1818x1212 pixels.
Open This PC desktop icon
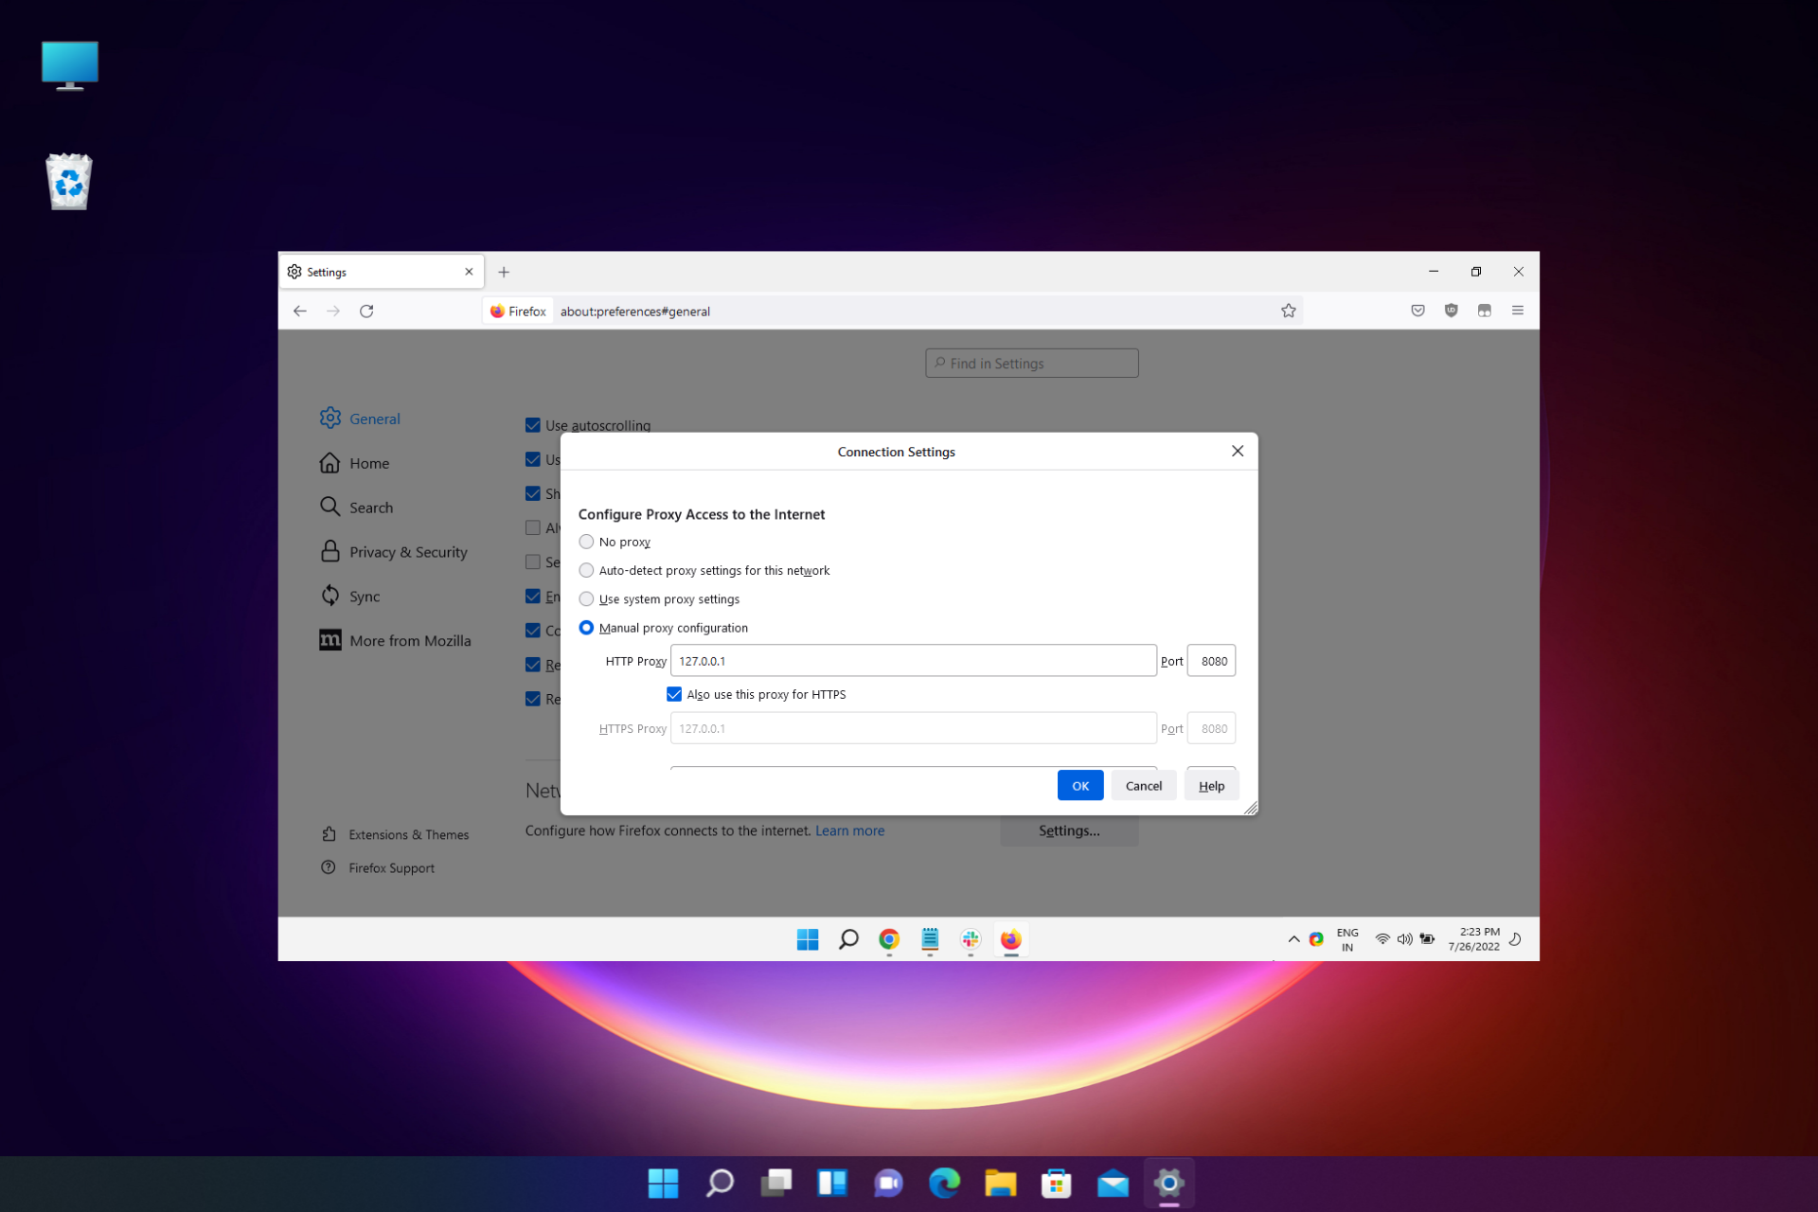click(70, 65)
